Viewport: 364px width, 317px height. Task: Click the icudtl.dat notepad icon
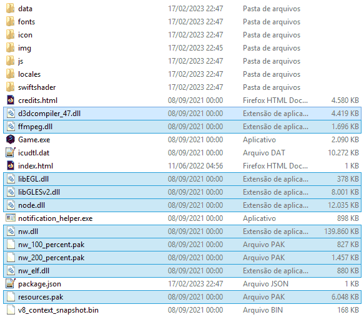pos(11,153)
